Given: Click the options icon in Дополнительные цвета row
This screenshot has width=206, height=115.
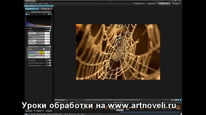Looking at the screenshot, I should pos(48,63).
